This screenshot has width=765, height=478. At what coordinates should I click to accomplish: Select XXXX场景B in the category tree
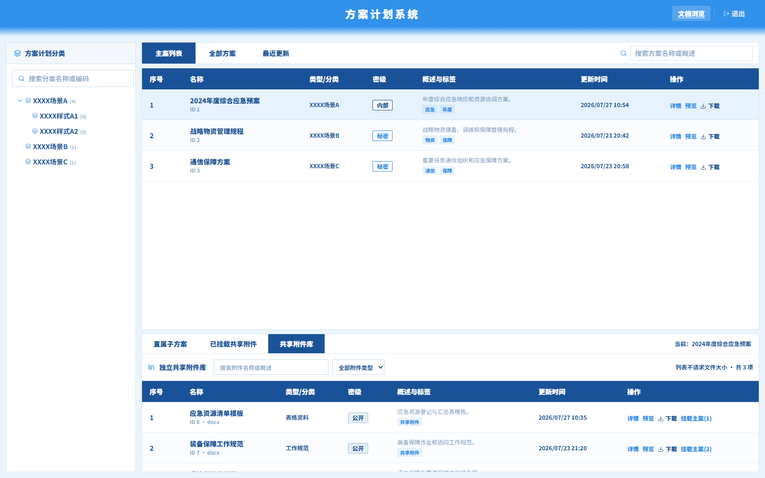tap(50, 146)
